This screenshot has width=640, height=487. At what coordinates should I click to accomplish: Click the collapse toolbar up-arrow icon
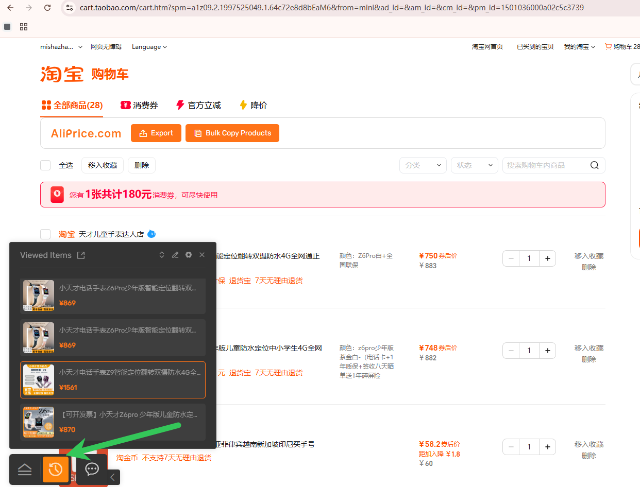click(25, 469)
